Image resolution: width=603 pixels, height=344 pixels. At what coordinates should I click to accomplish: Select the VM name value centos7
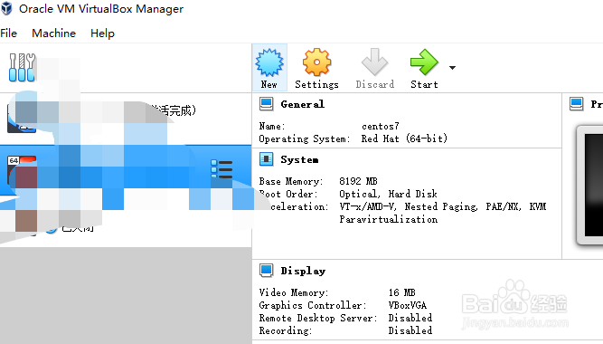click(x=381, y=127)
